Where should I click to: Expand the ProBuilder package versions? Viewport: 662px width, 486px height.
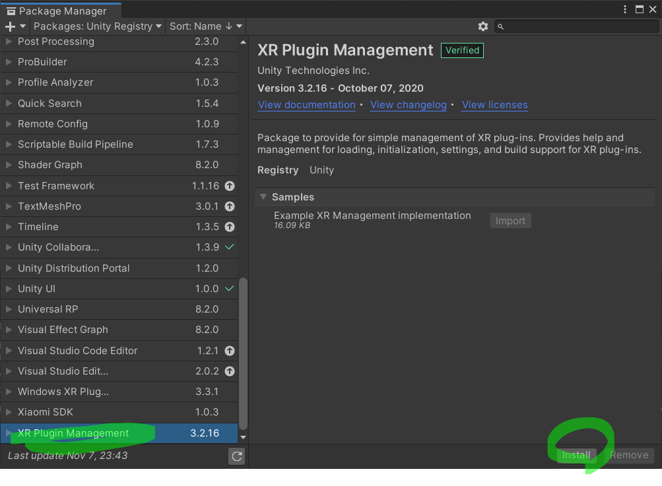click(x=9, y=62)
